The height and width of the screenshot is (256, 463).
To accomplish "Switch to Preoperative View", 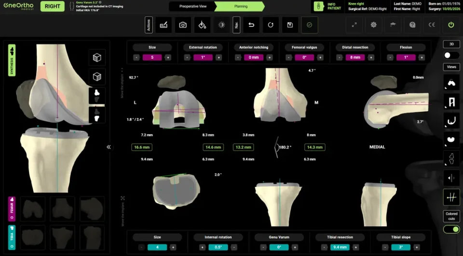I will (x=193, y=6).
